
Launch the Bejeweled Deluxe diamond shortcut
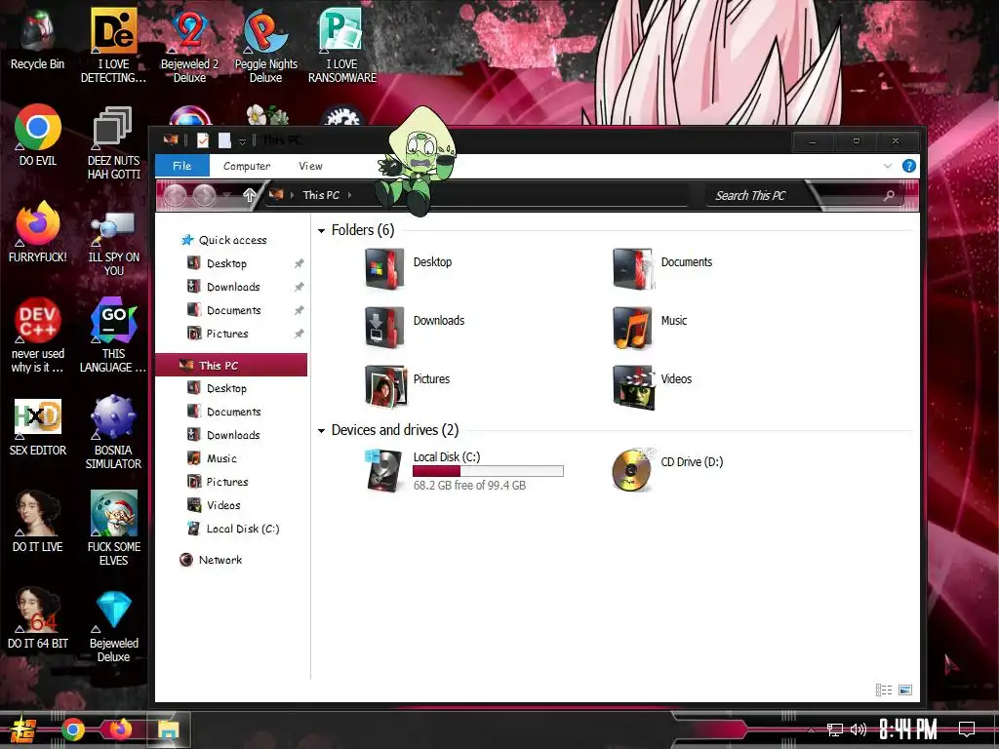113,626
